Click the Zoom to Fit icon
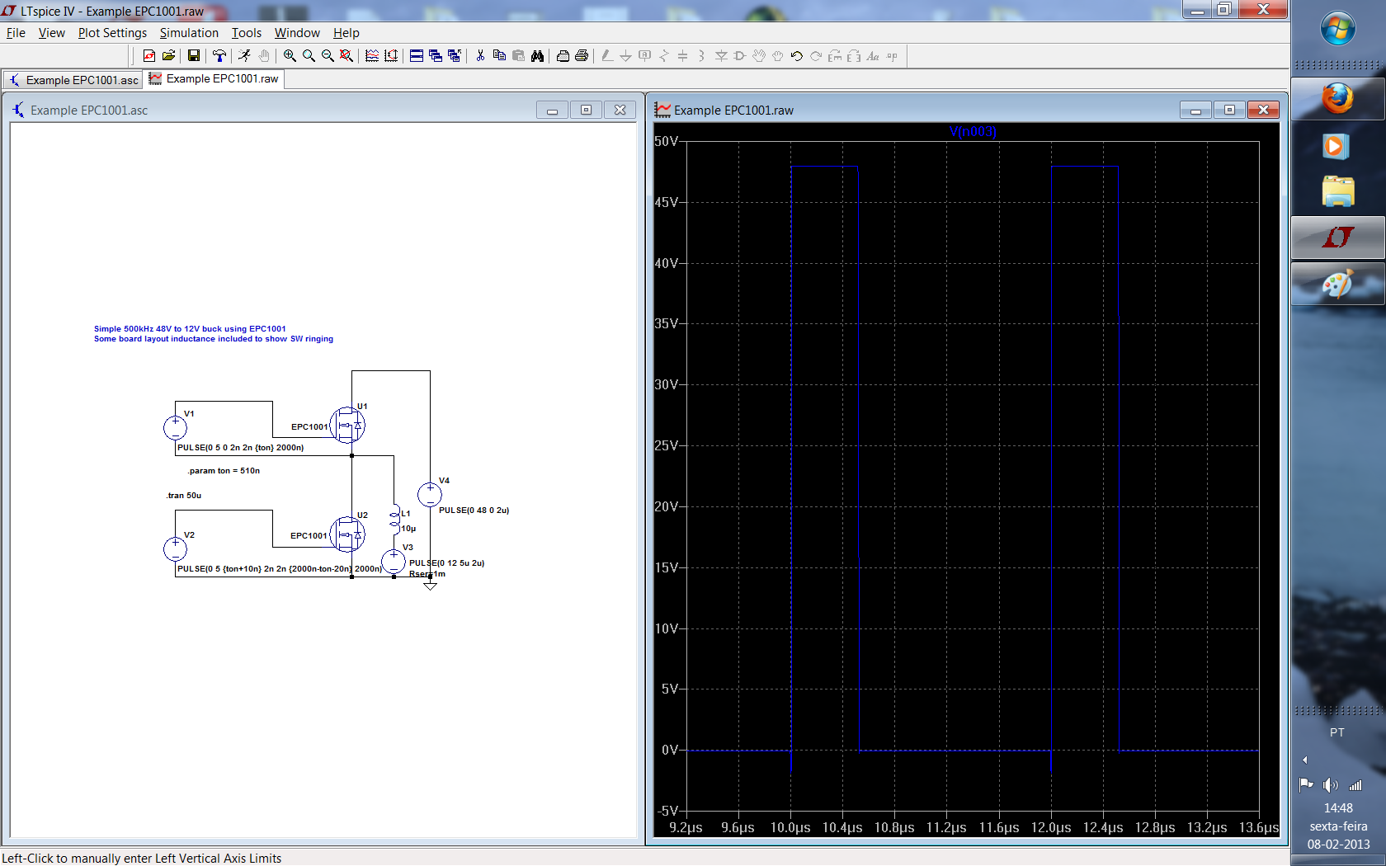Screen dimensions: 1386x866 [346, 55]
